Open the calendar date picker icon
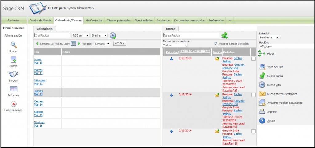 74,44
